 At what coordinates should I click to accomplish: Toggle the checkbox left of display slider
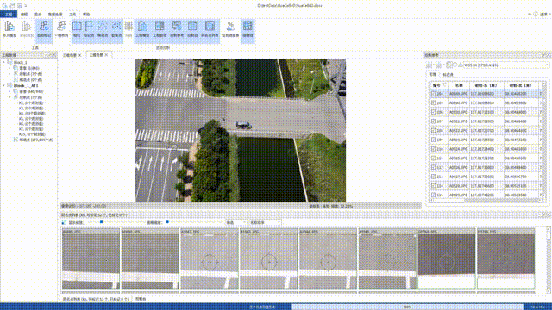click(64, 222)
